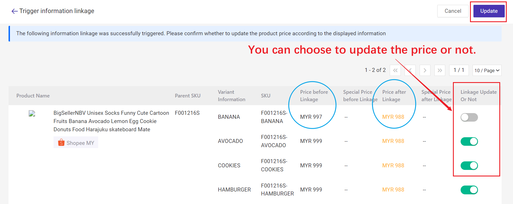This screenshot has width=513, height=204.
Task: Open the sock product thumbnail image
Action: 32,114
